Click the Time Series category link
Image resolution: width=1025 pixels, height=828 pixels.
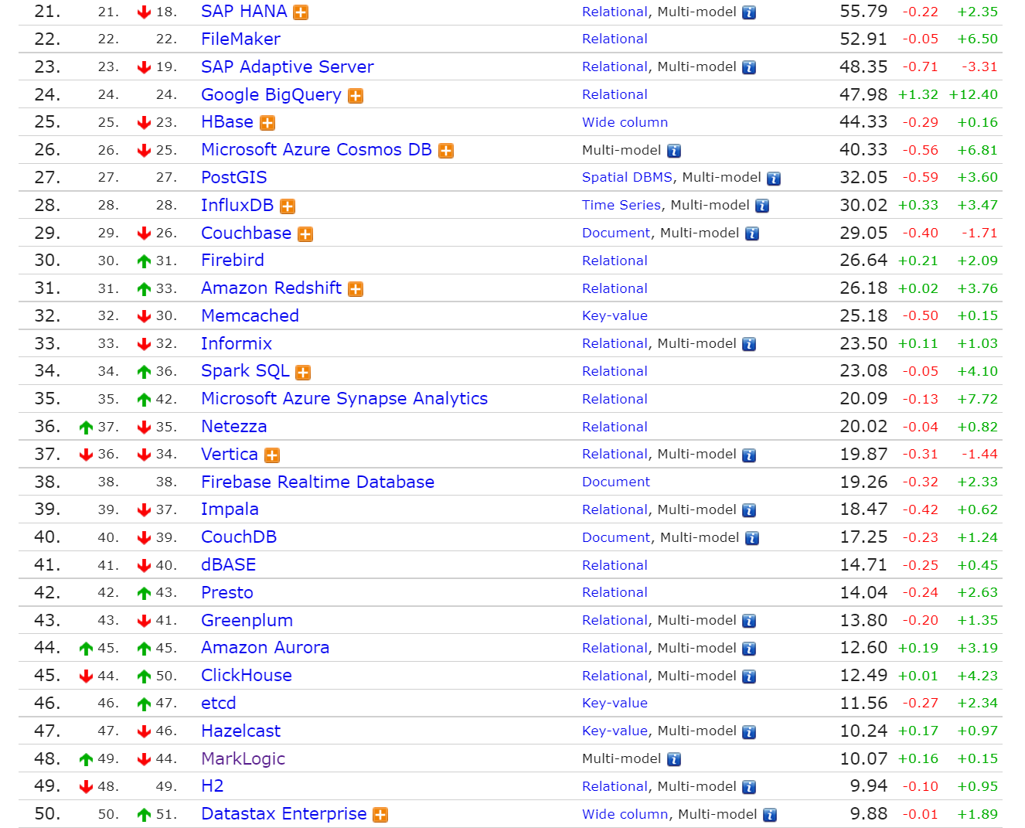pyautogui.click(x=621, y=206)
